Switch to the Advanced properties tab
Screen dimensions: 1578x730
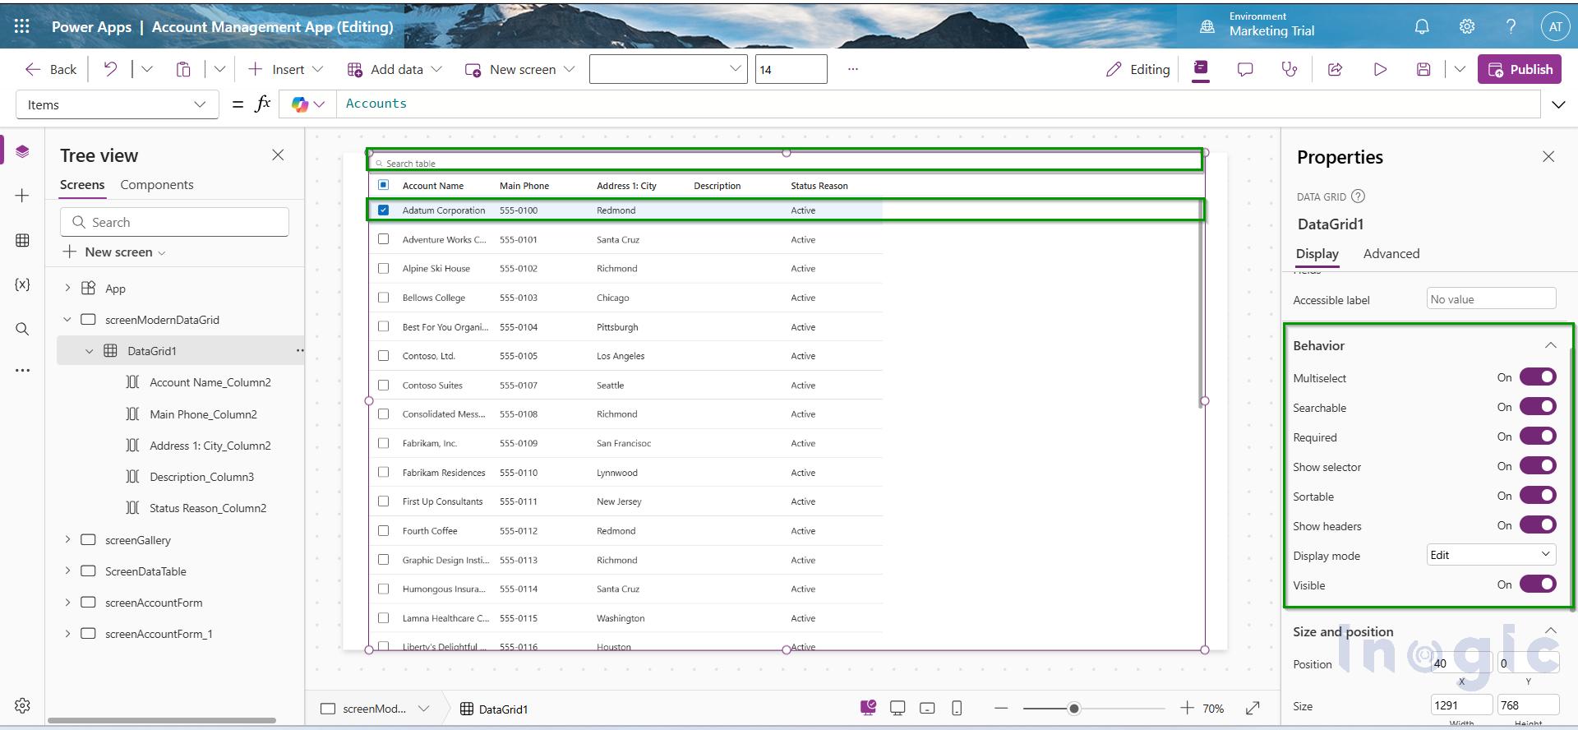coord(1391,254)
